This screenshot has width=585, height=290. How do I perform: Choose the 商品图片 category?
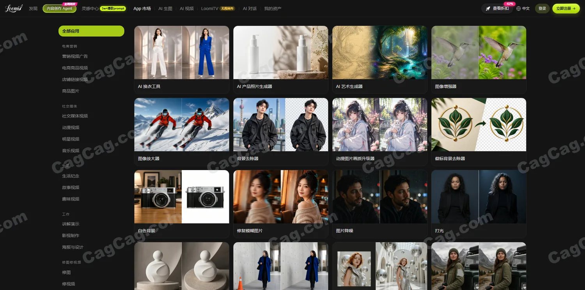71,91
